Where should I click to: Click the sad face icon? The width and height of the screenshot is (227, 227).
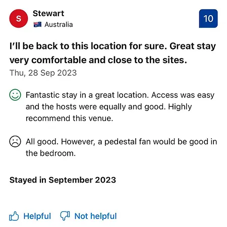pos(15,141)
